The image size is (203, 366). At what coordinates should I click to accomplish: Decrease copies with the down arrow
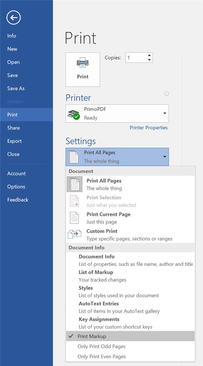tap(149, 60)
